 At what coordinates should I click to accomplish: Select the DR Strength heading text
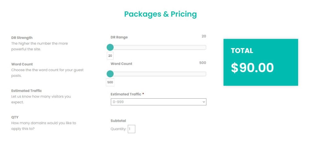tap(22, 38)
